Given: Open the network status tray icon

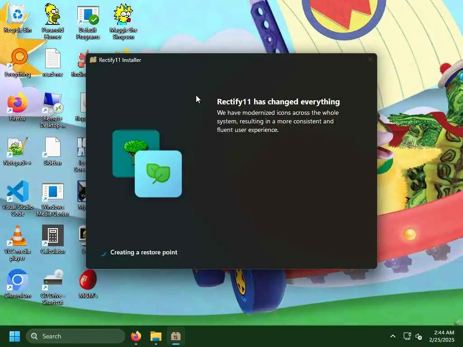Looking at the screenshot, I should point(407,336).
